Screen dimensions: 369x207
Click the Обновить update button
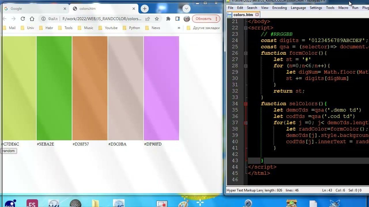[x=204, y=19]
